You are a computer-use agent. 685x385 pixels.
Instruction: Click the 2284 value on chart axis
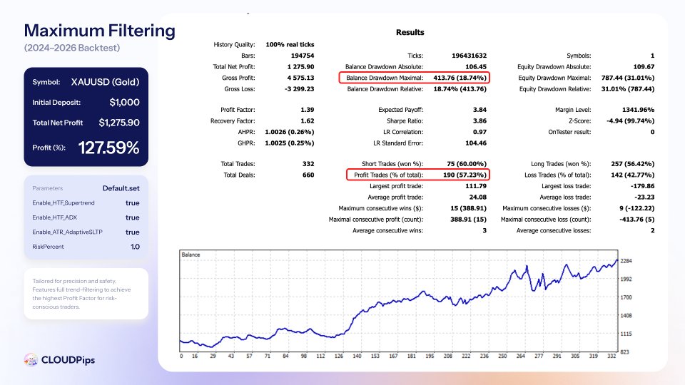626,261
